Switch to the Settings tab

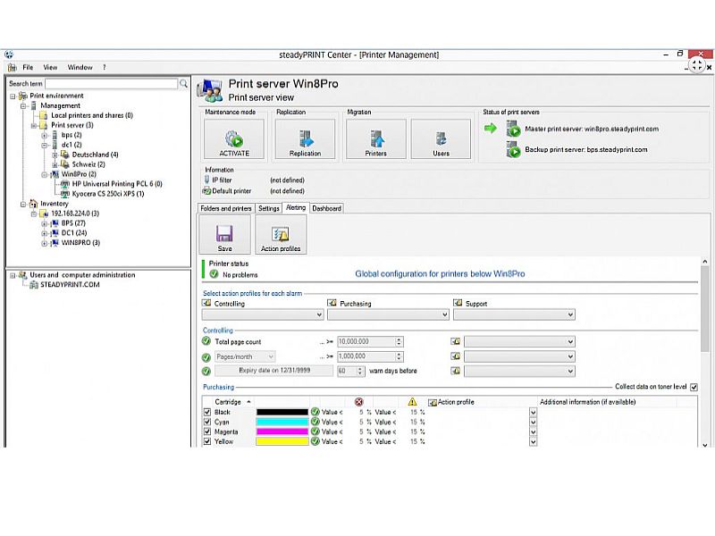[x=269, y=208]
